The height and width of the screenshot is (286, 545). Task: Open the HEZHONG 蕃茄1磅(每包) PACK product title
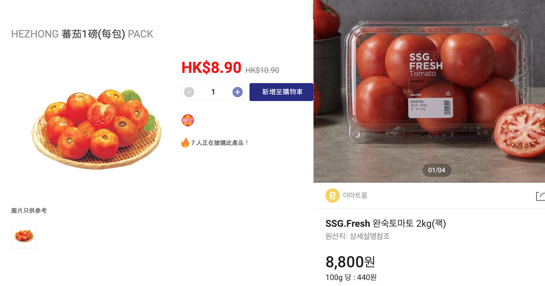(82, 34)
